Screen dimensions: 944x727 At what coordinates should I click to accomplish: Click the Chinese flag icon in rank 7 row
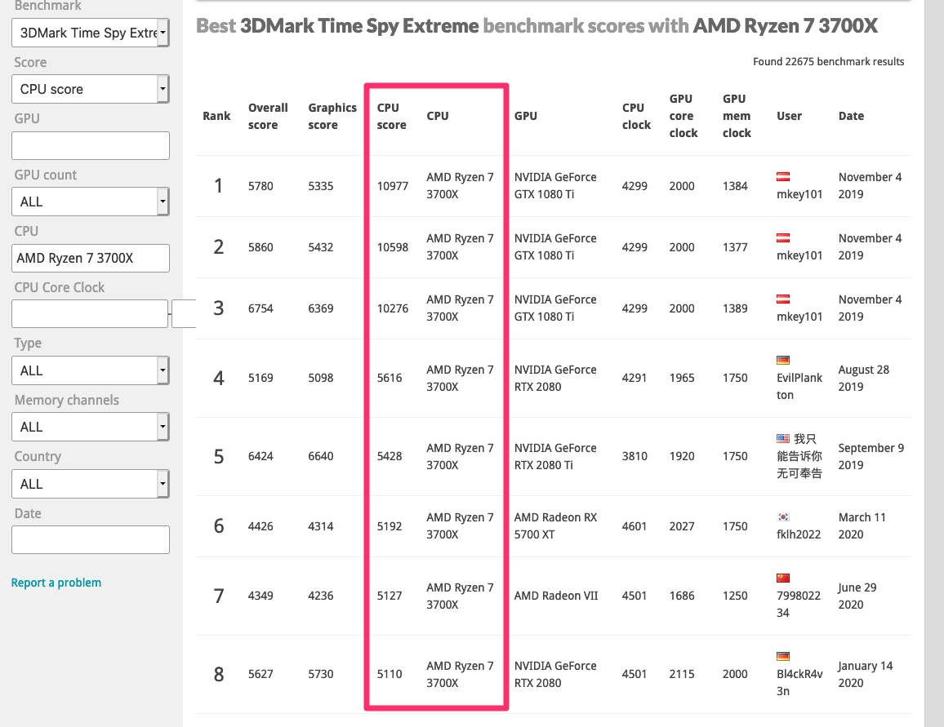click(783, 578)
